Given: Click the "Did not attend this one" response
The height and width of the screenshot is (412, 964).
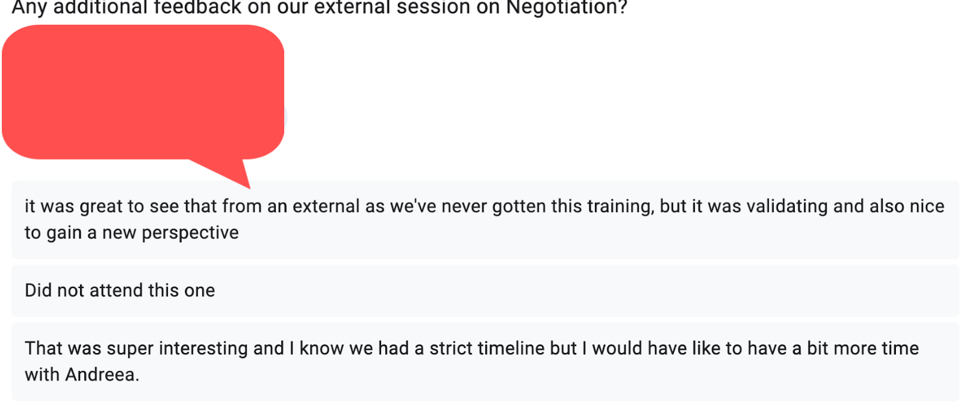Looking at the screenshot, I should (120, 290).
